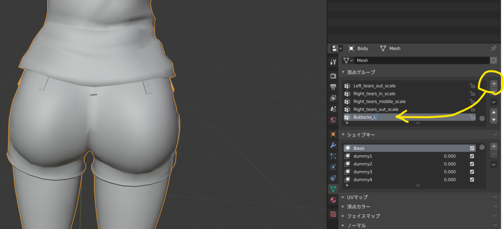Open the shape key specials dropdown
This screenshot has width=504, height=229.
pos(494,164)
